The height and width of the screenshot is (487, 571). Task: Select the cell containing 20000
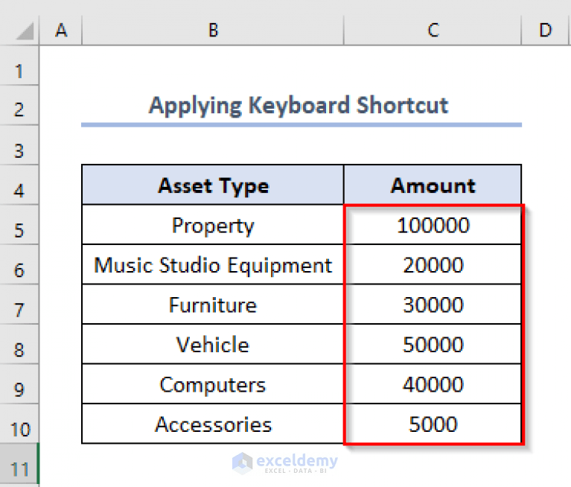[x=433, y=264]
